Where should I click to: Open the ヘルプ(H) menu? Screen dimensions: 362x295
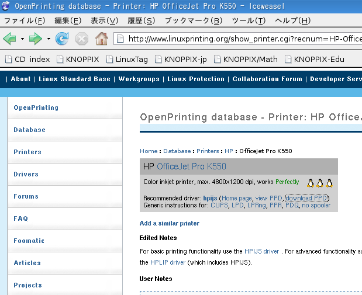293,21
